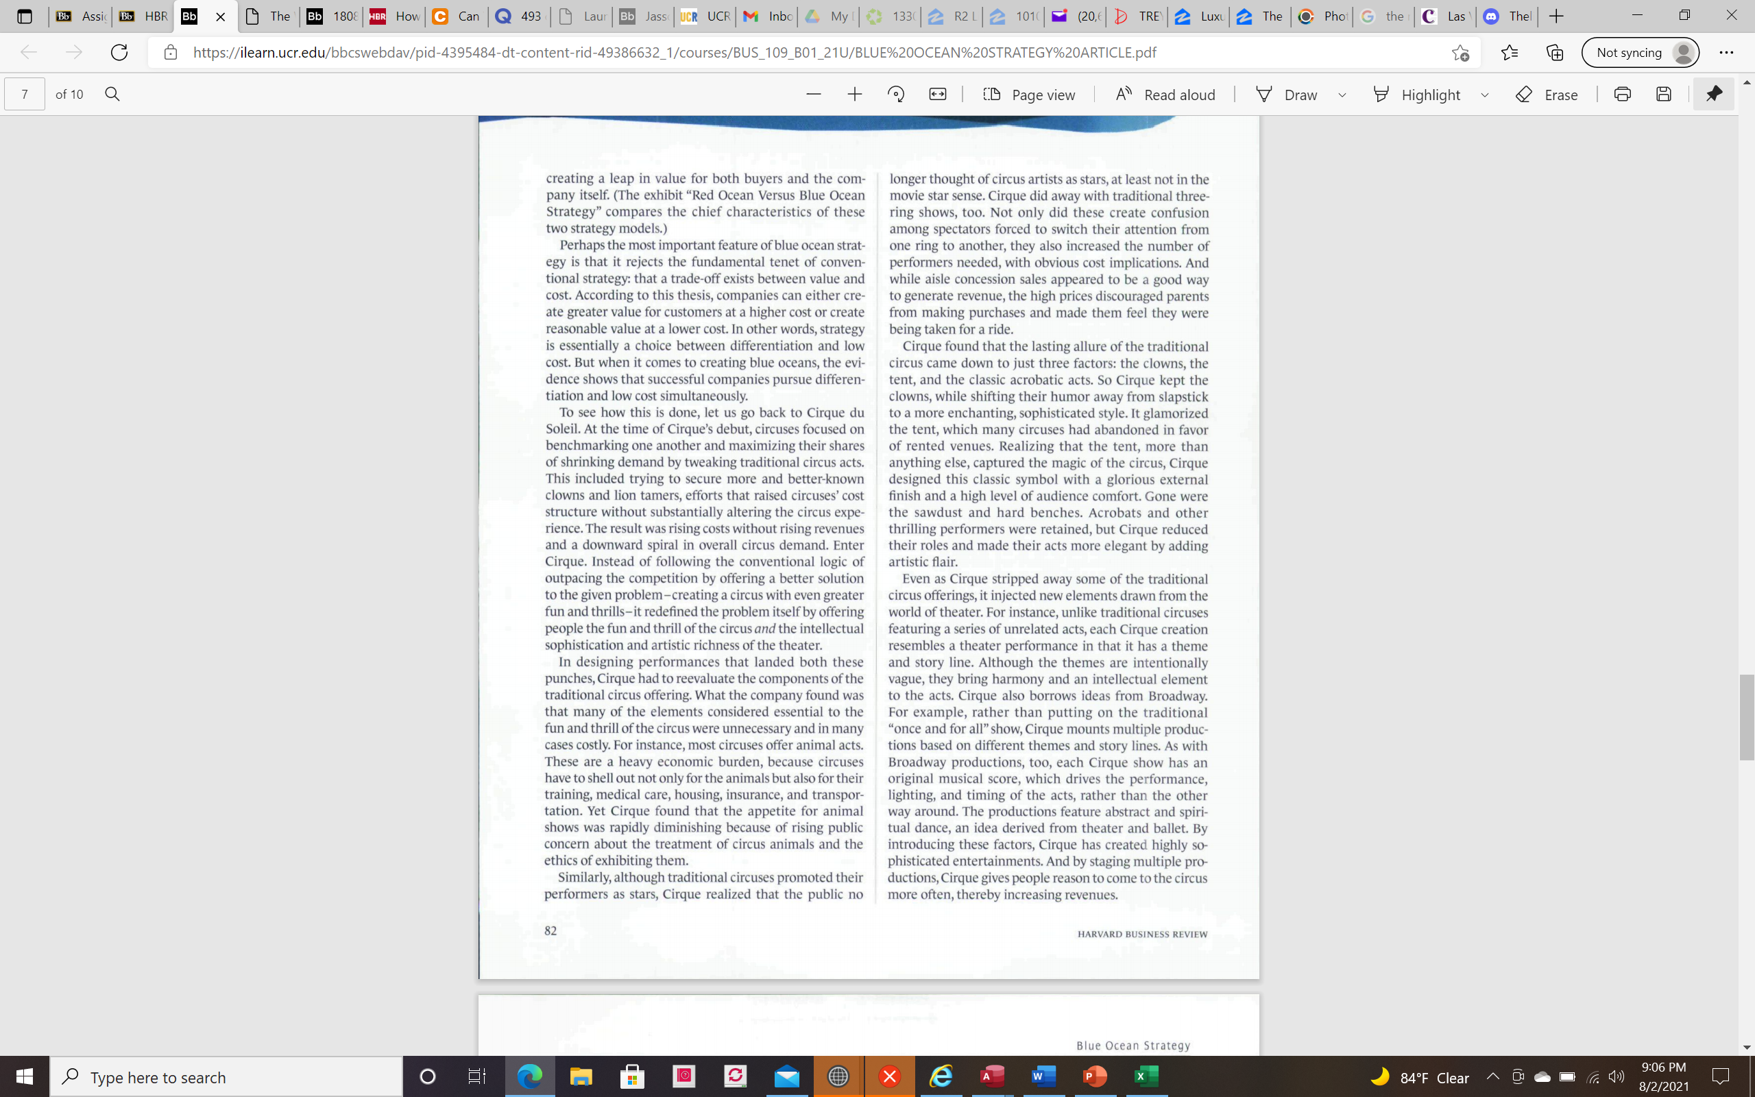Switch to the Gmail Inbox tab
The width and height of the screenshot is (1755, 1097).
coord(767,16)
